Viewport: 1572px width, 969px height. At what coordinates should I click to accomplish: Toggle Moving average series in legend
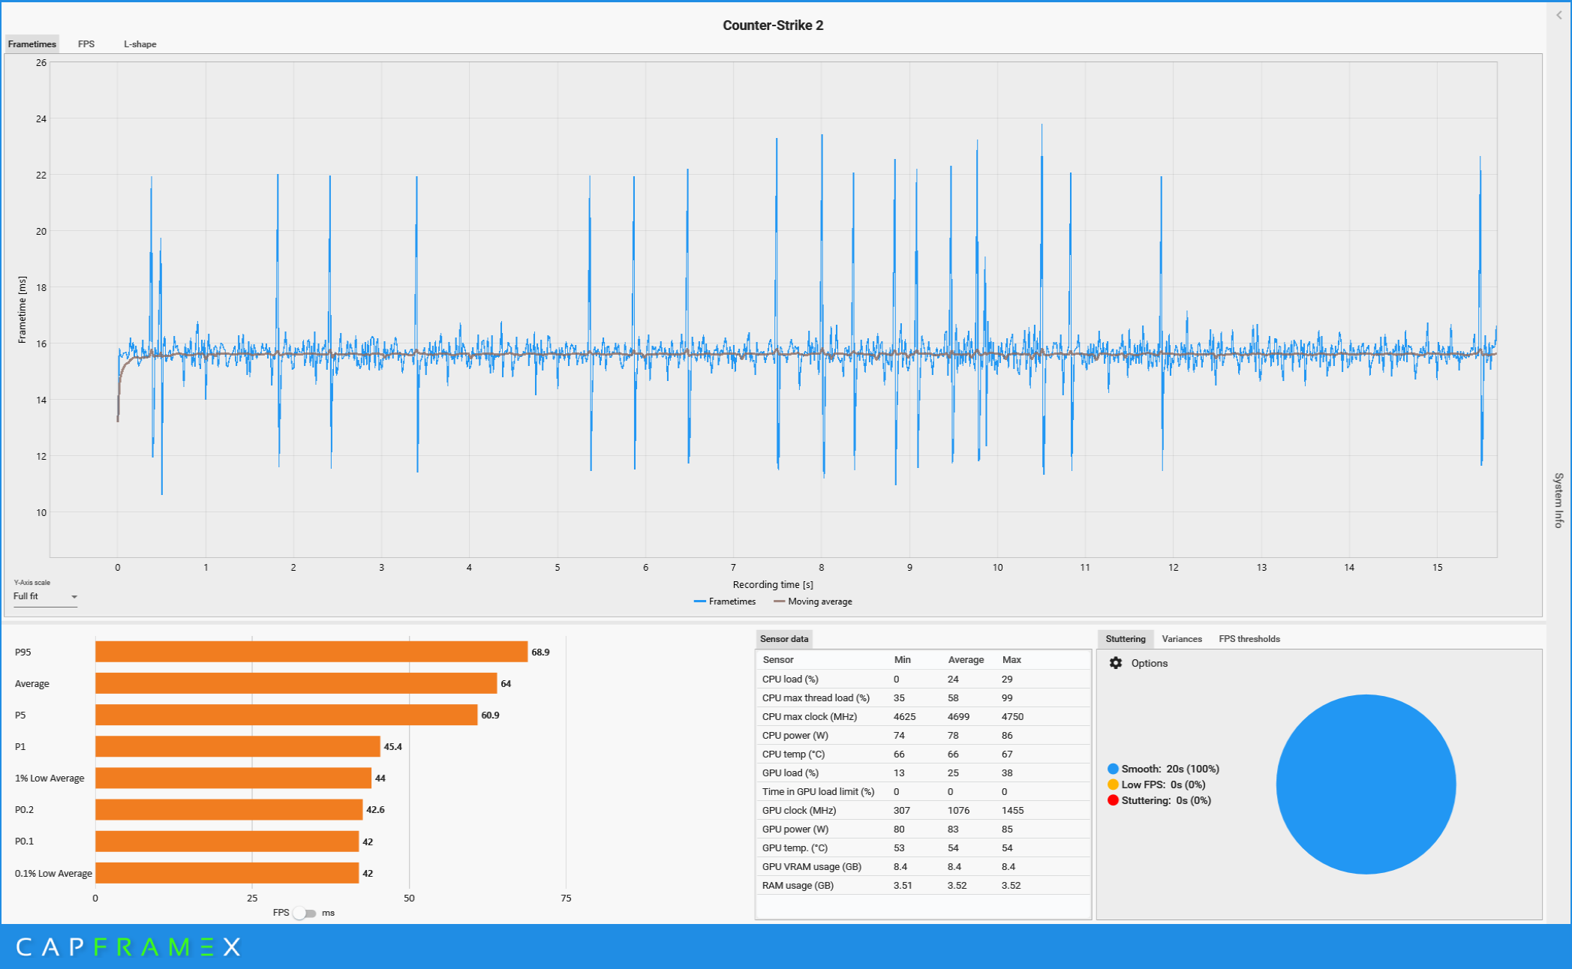coord(813,601)
